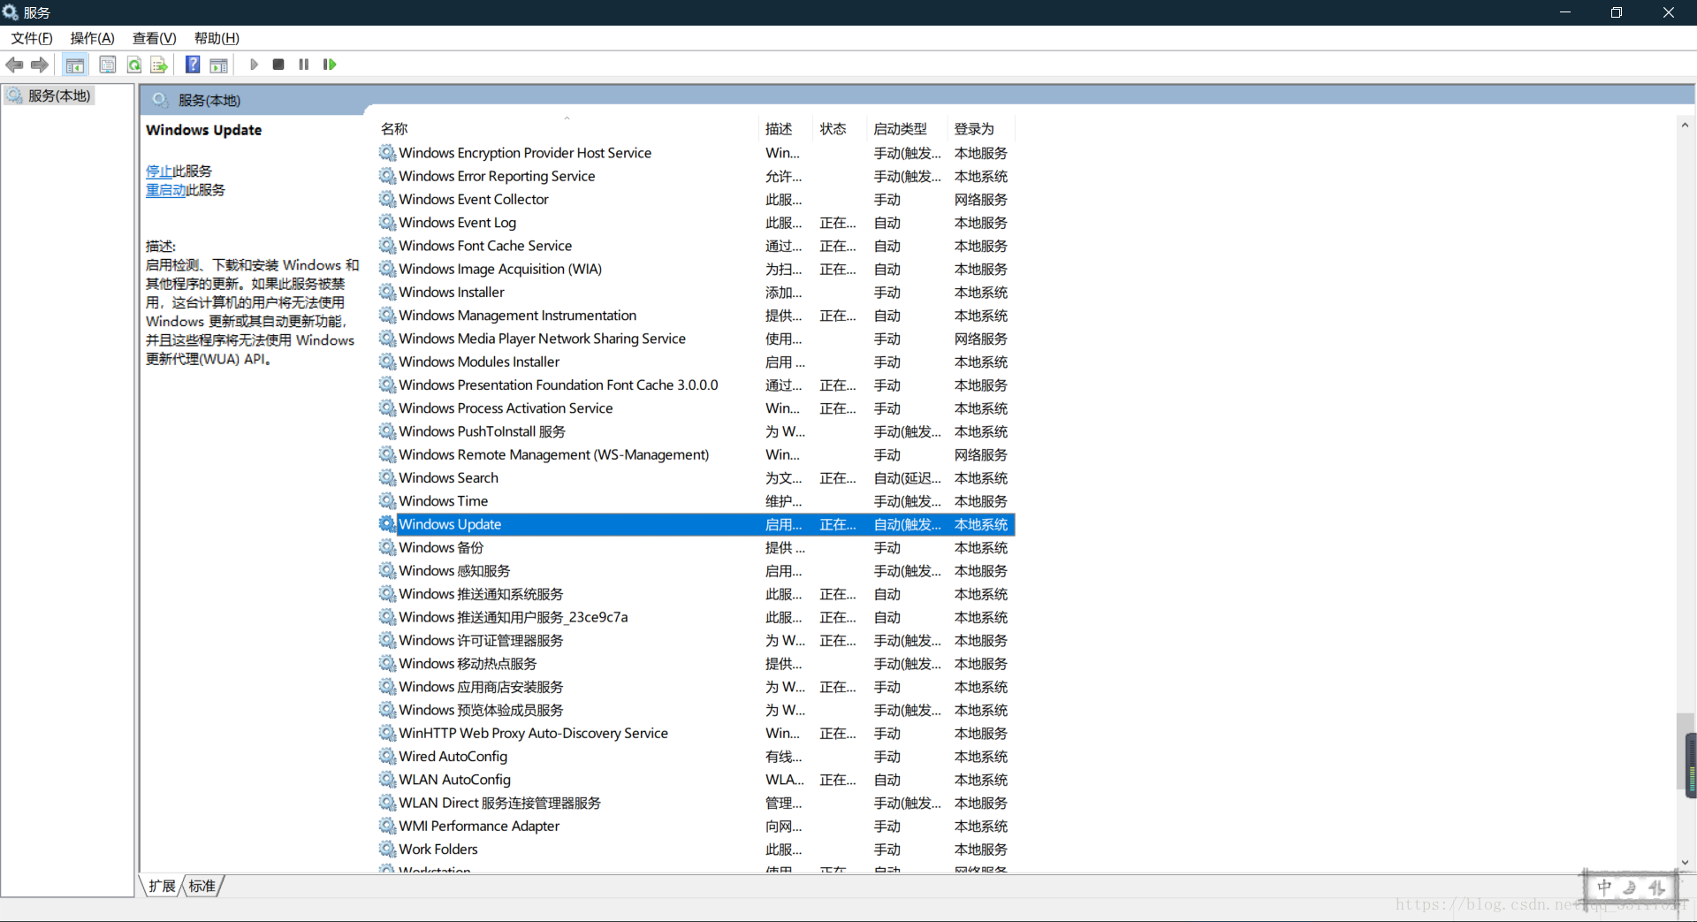1697x922 pixels.
Task: Select Windows 感知服务 row
Action: [696, 571]
